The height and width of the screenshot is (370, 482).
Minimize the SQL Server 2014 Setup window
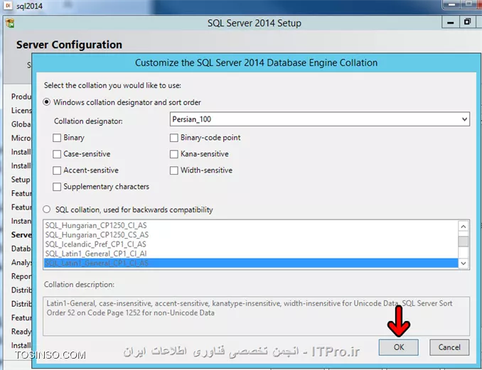coord(450,23)
